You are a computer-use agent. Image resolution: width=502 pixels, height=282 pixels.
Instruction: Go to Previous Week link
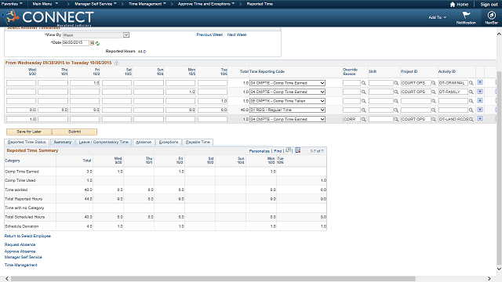(x=209, y=34)
